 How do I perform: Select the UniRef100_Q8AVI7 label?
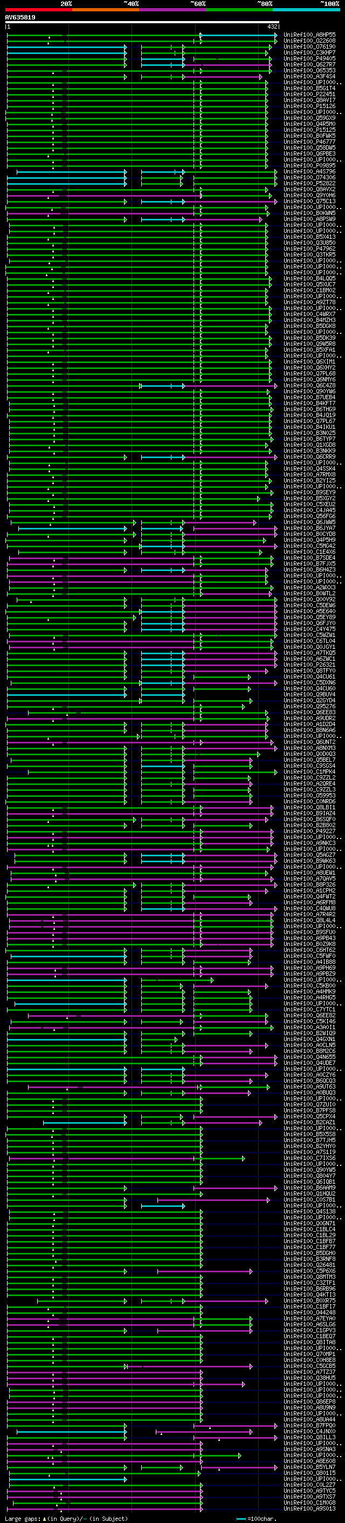[309, 100]
